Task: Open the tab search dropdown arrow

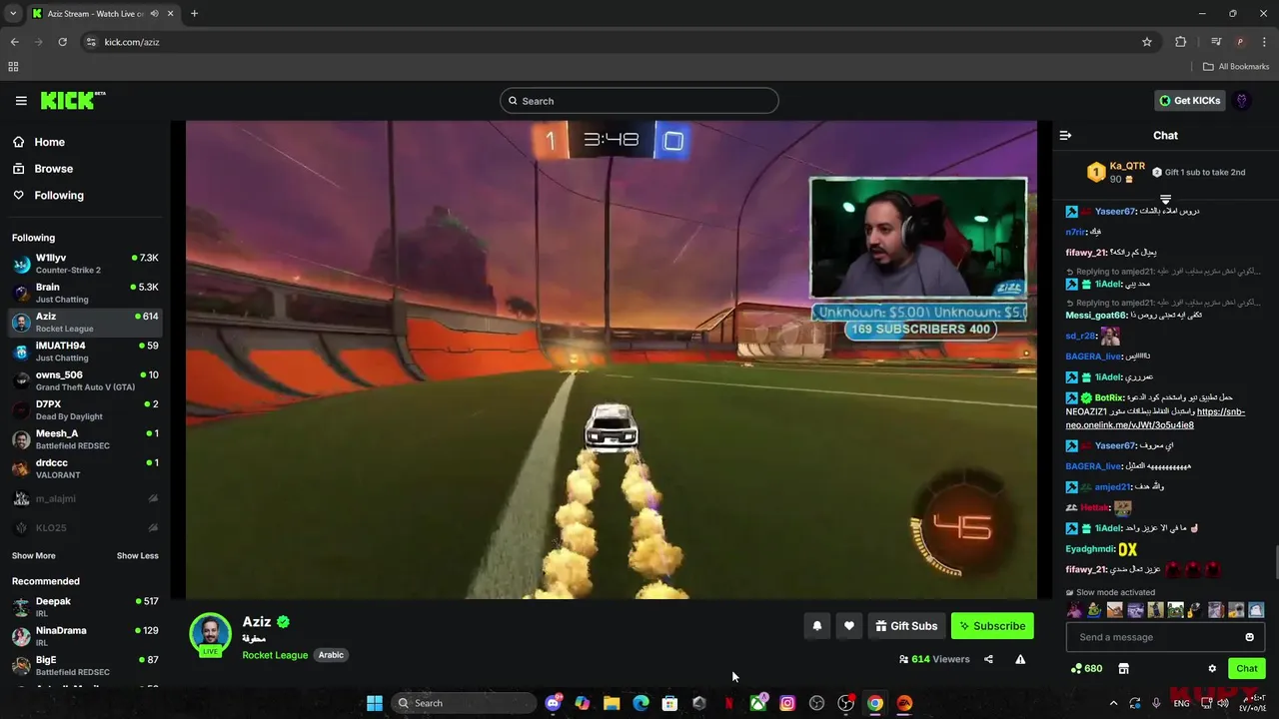Action: 13,14
